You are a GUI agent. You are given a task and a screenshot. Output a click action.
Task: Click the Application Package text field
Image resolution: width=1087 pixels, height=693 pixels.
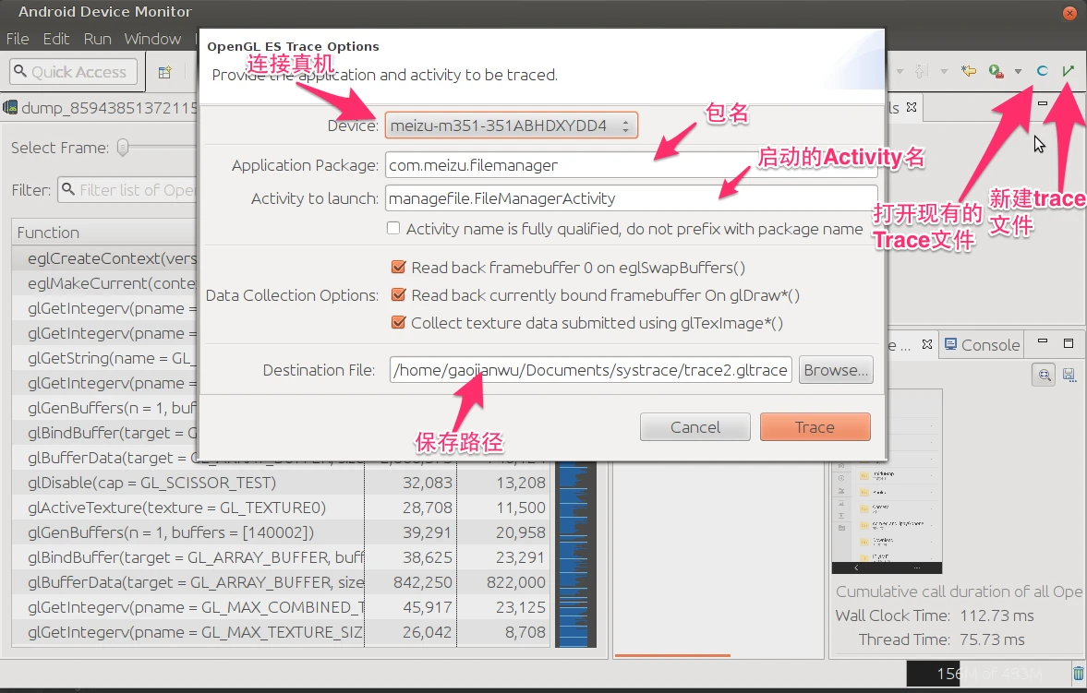633,166
